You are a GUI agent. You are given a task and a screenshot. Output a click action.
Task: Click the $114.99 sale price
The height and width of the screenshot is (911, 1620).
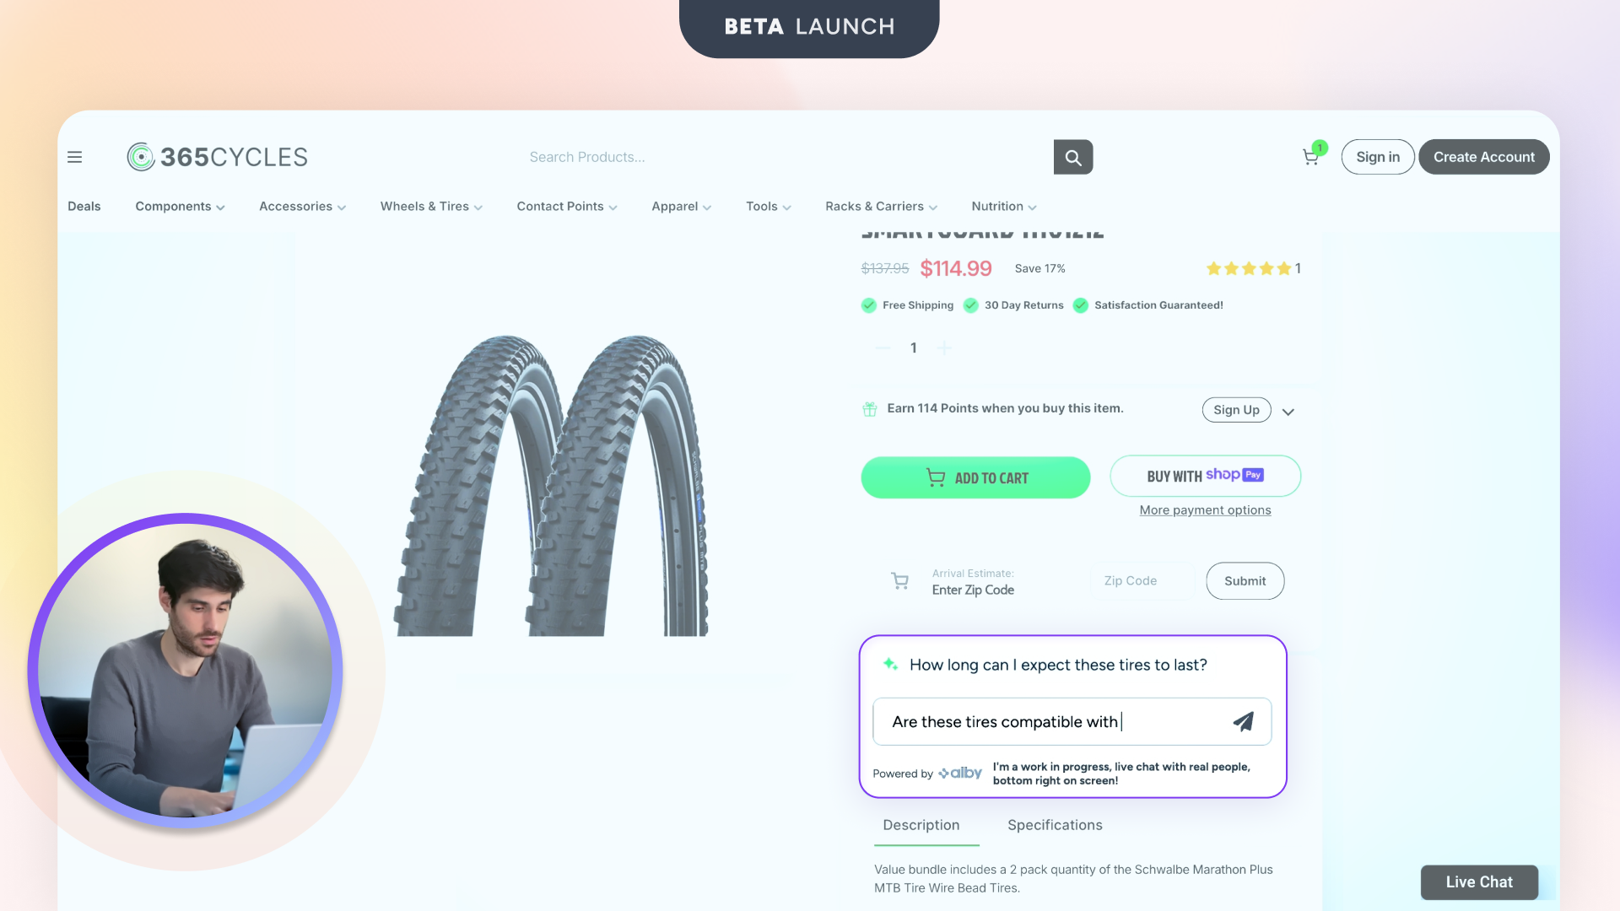(955, 268)
